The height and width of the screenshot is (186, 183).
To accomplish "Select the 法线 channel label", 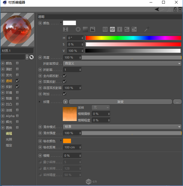I will 9,110.
